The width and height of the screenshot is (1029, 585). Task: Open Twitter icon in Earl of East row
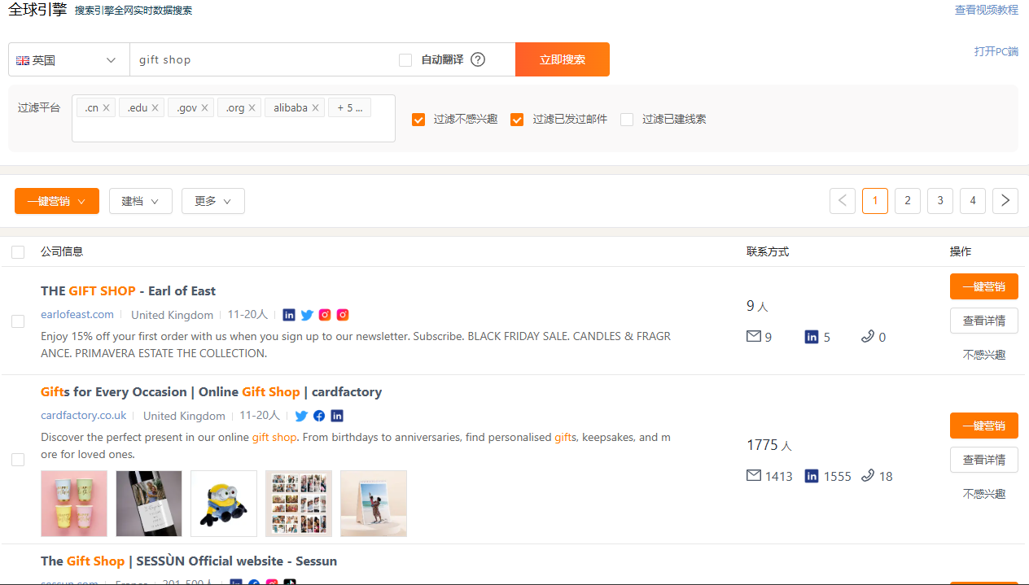[307, 315]
